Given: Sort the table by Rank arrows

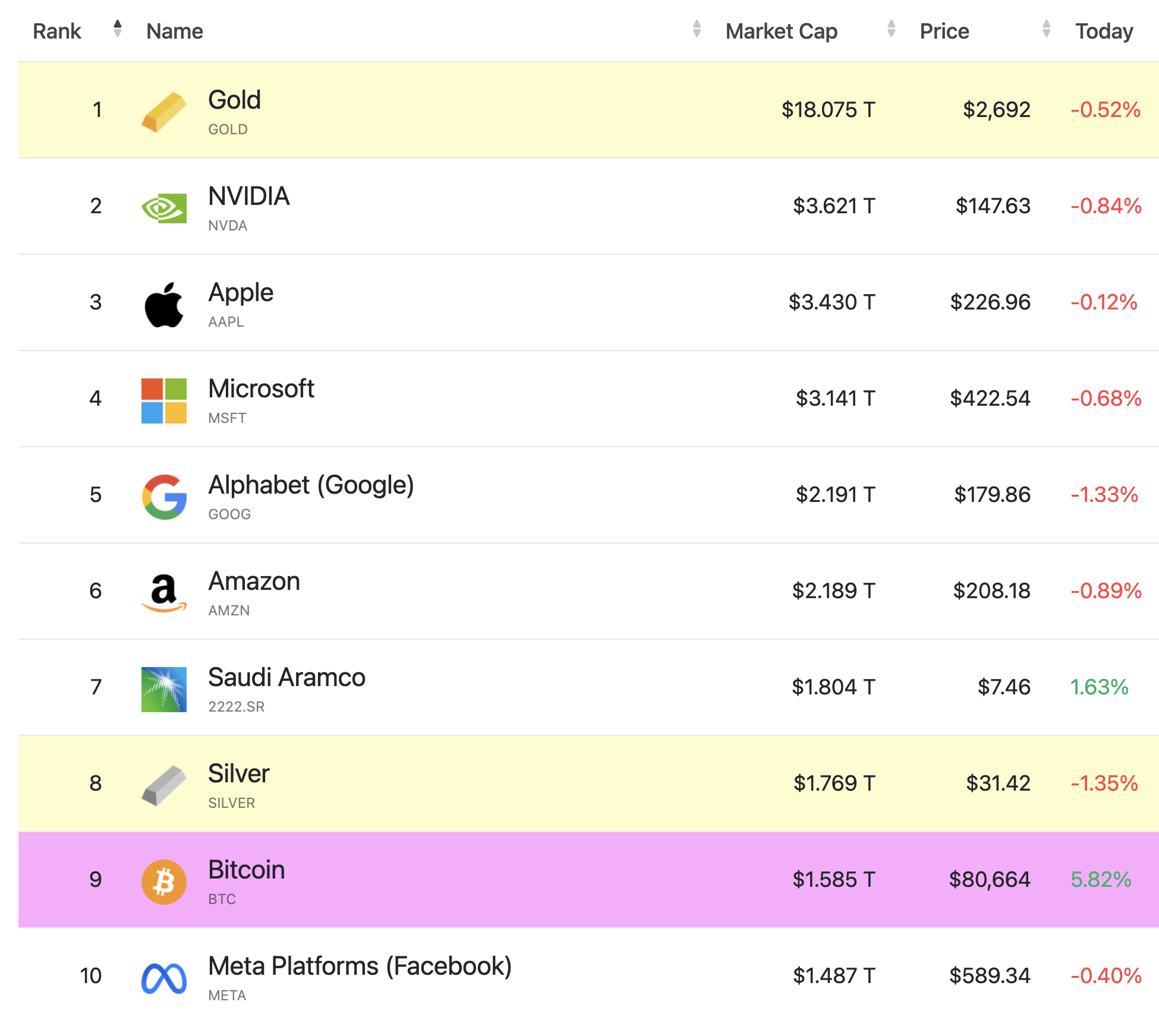Looking at the screenshot, I should pos(117,29).
